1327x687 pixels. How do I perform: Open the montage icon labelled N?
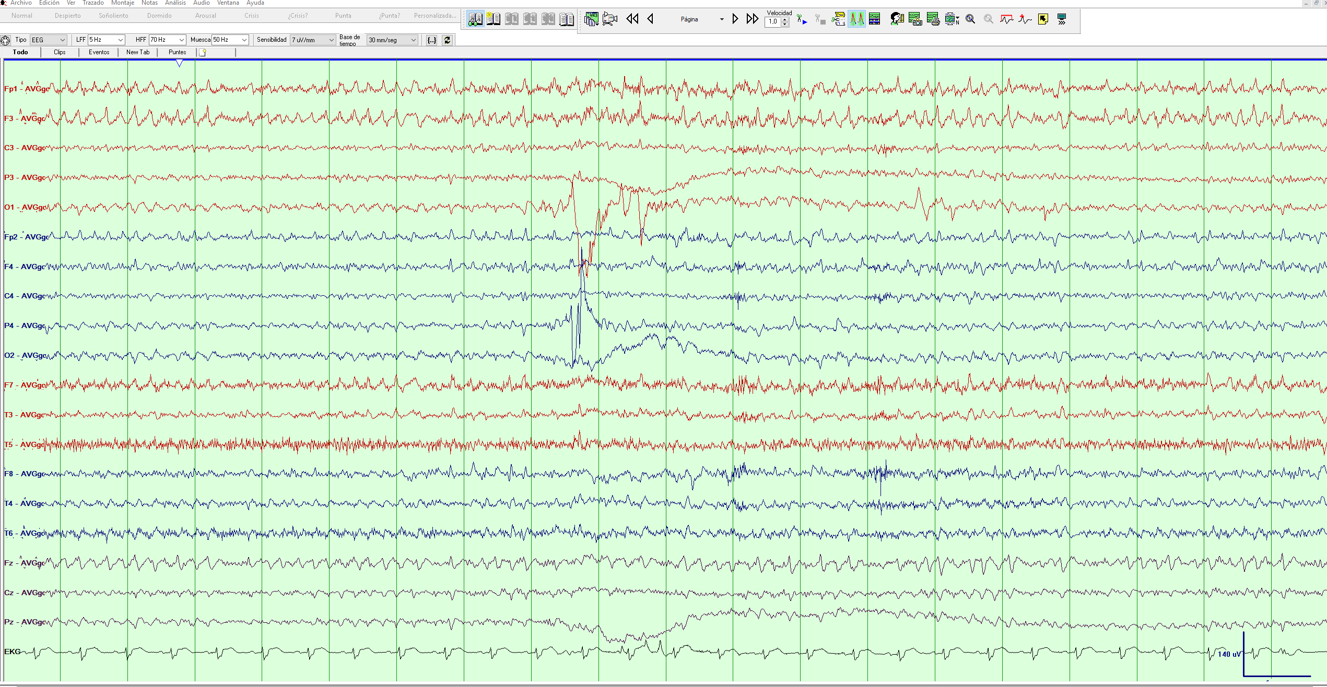tap(952, 19)
